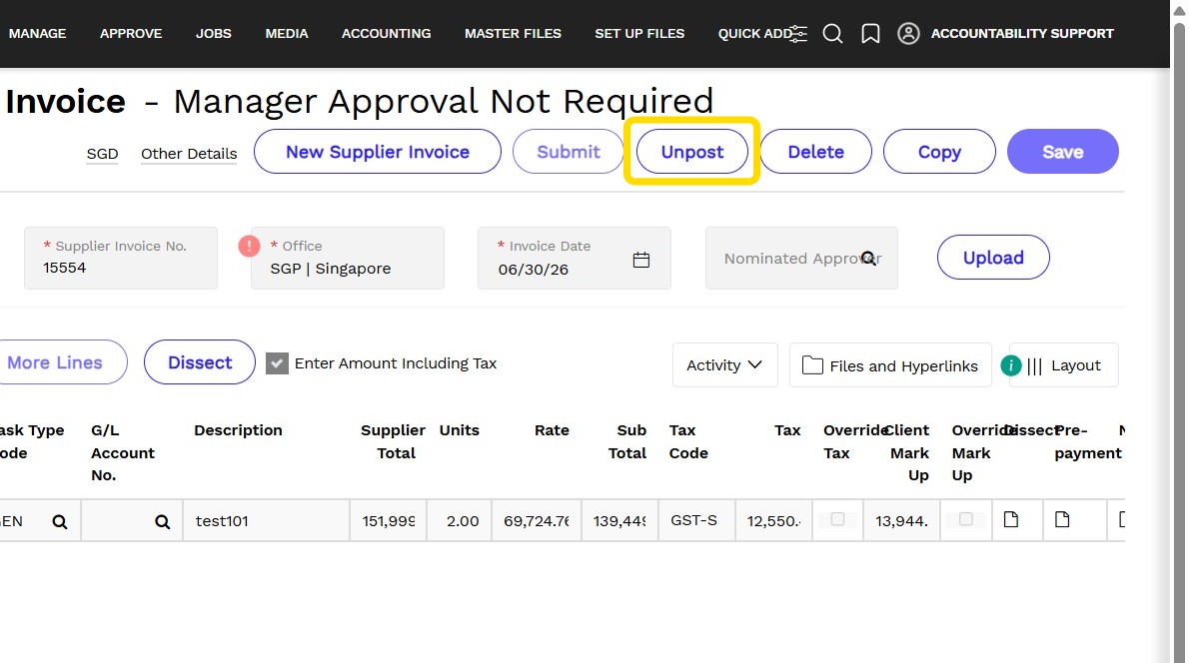Select Supplier Total cell 151,999
Image resolution: width=1189 pixels, height=663 pixels.
tap(389, 520)
